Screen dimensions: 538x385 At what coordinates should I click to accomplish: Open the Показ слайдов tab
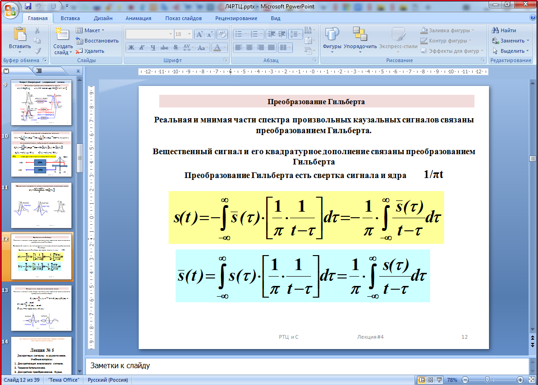pos(183,18)
